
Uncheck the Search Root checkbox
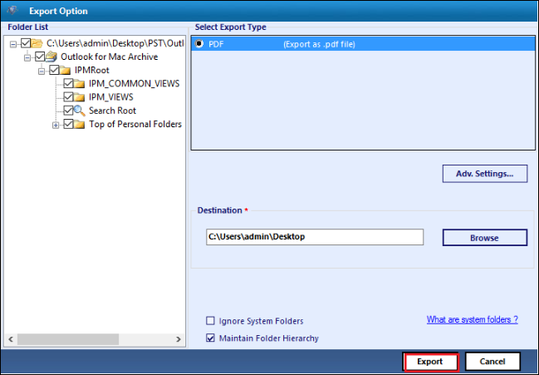tap(68, 110)
